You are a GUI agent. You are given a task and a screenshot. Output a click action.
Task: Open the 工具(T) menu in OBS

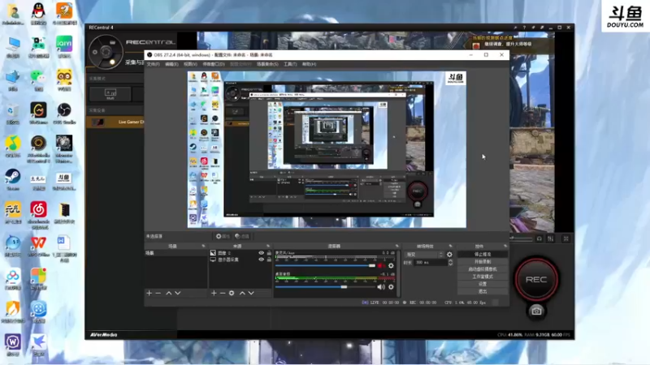pos(290,64)
